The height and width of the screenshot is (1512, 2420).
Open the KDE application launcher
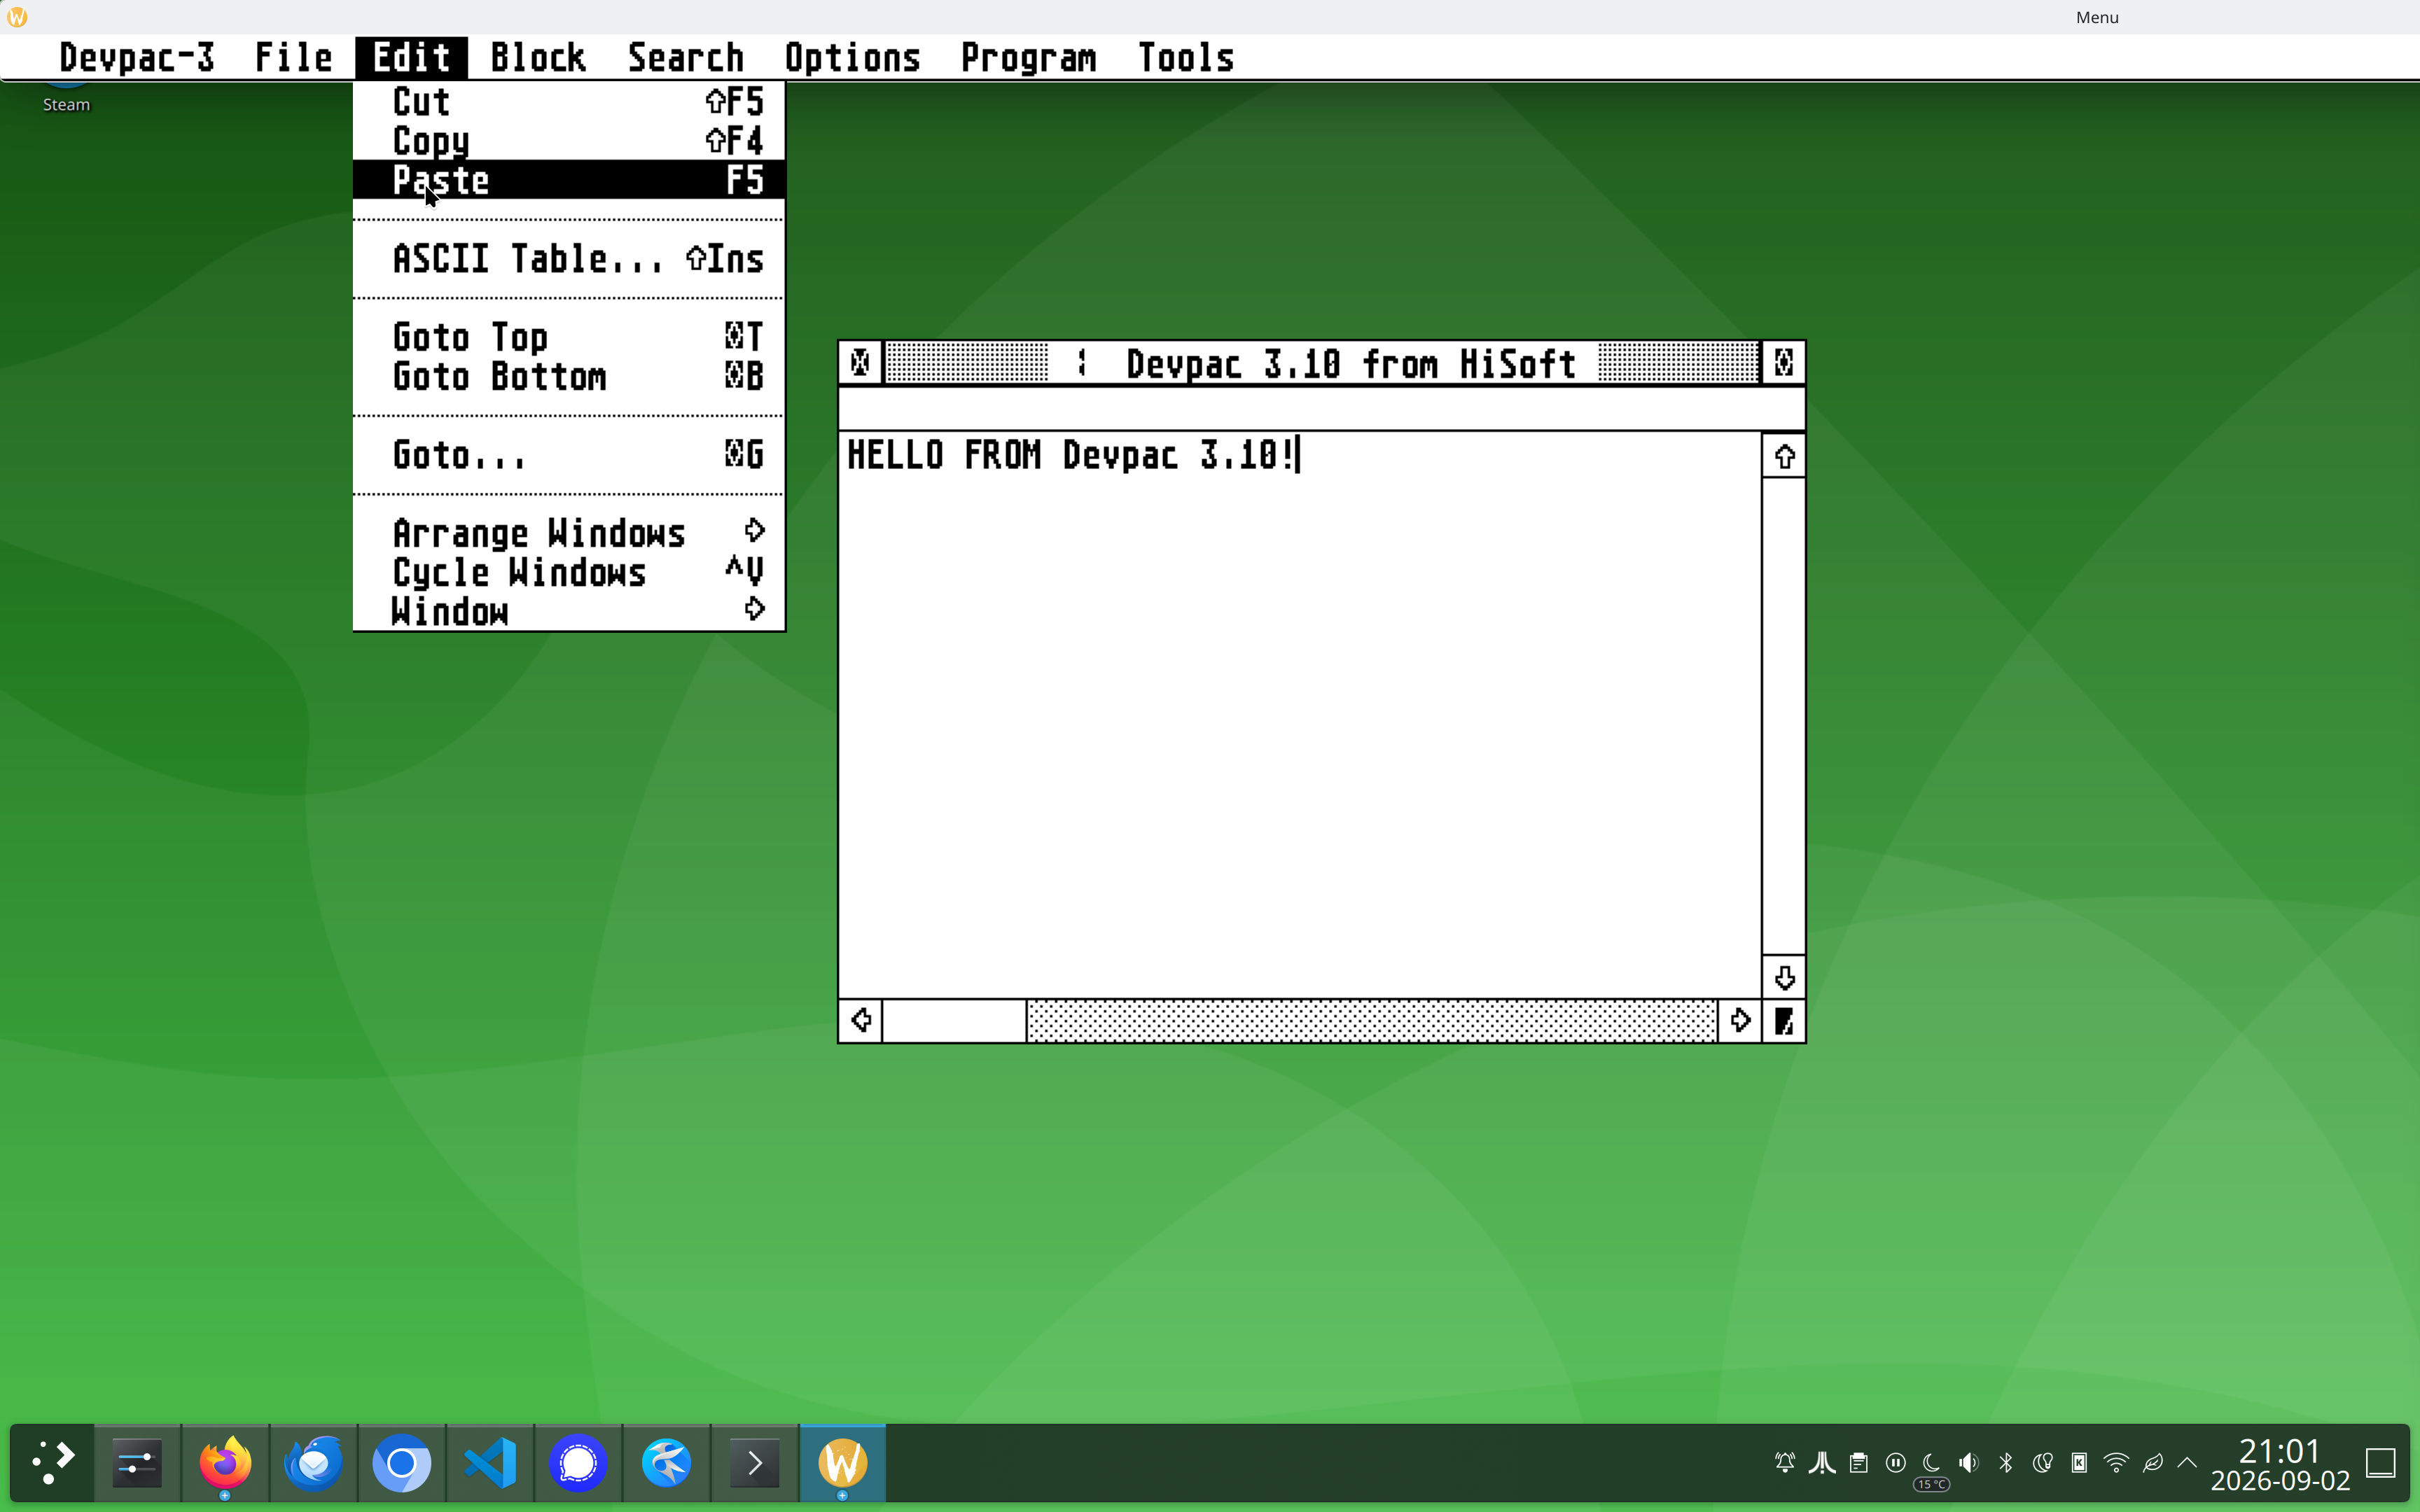[53, 1463]
